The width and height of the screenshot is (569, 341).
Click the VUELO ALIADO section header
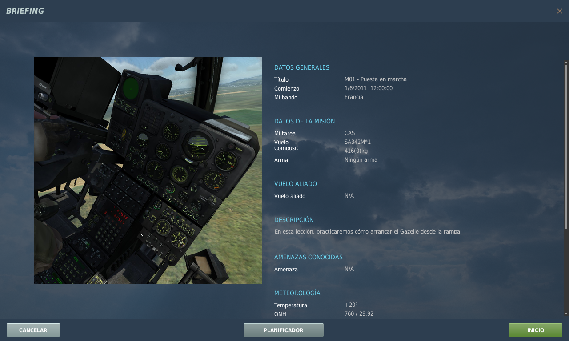point(295,184)
